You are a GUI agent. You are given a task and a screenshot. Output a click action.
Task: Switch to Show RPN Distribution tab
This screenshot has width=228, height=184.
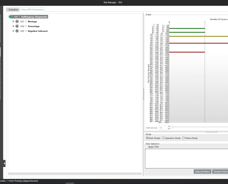[32, 10]
